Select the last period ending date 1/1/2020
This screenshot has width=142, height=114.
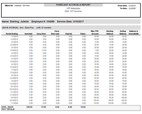pyautogui.click(x=15, y=103)
